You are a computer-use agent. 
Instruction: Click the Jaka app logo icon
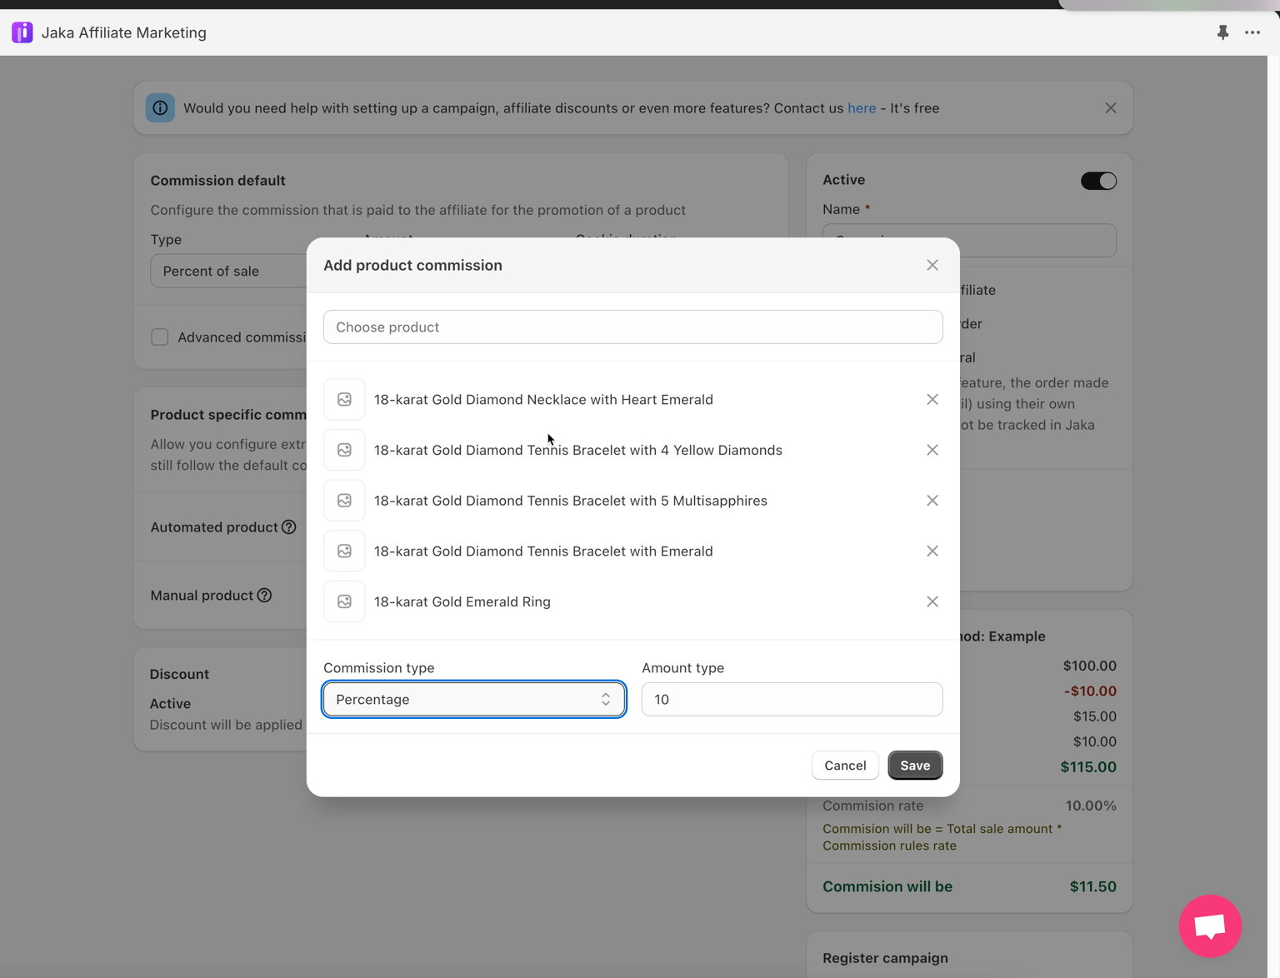pyautogui.click(x=22, y=32)
